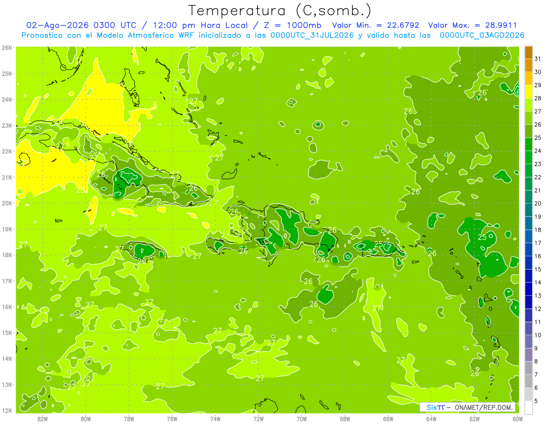Click the legend value label "20"

538,203
